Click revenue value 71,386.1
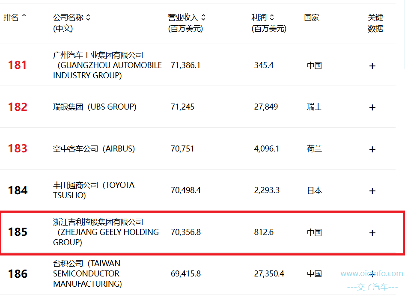This screenshot has width=408, height=297. tap(185, 65)
